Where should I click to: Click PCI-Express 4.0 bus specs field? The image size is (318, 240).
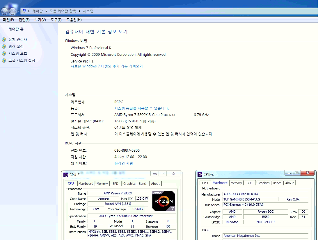pyautogui.click(x=265, y=205)
